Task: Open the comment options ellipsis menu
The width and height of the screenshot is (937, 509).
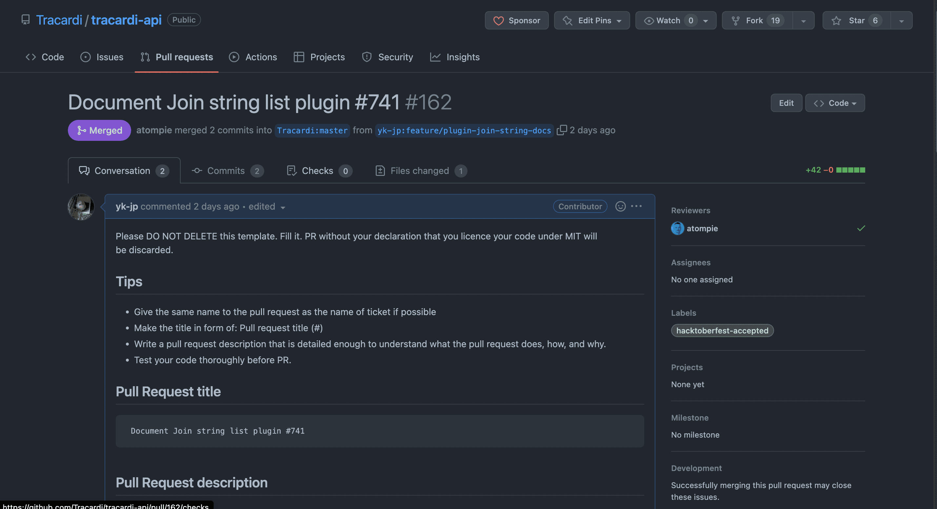Action: coord(636,206)
